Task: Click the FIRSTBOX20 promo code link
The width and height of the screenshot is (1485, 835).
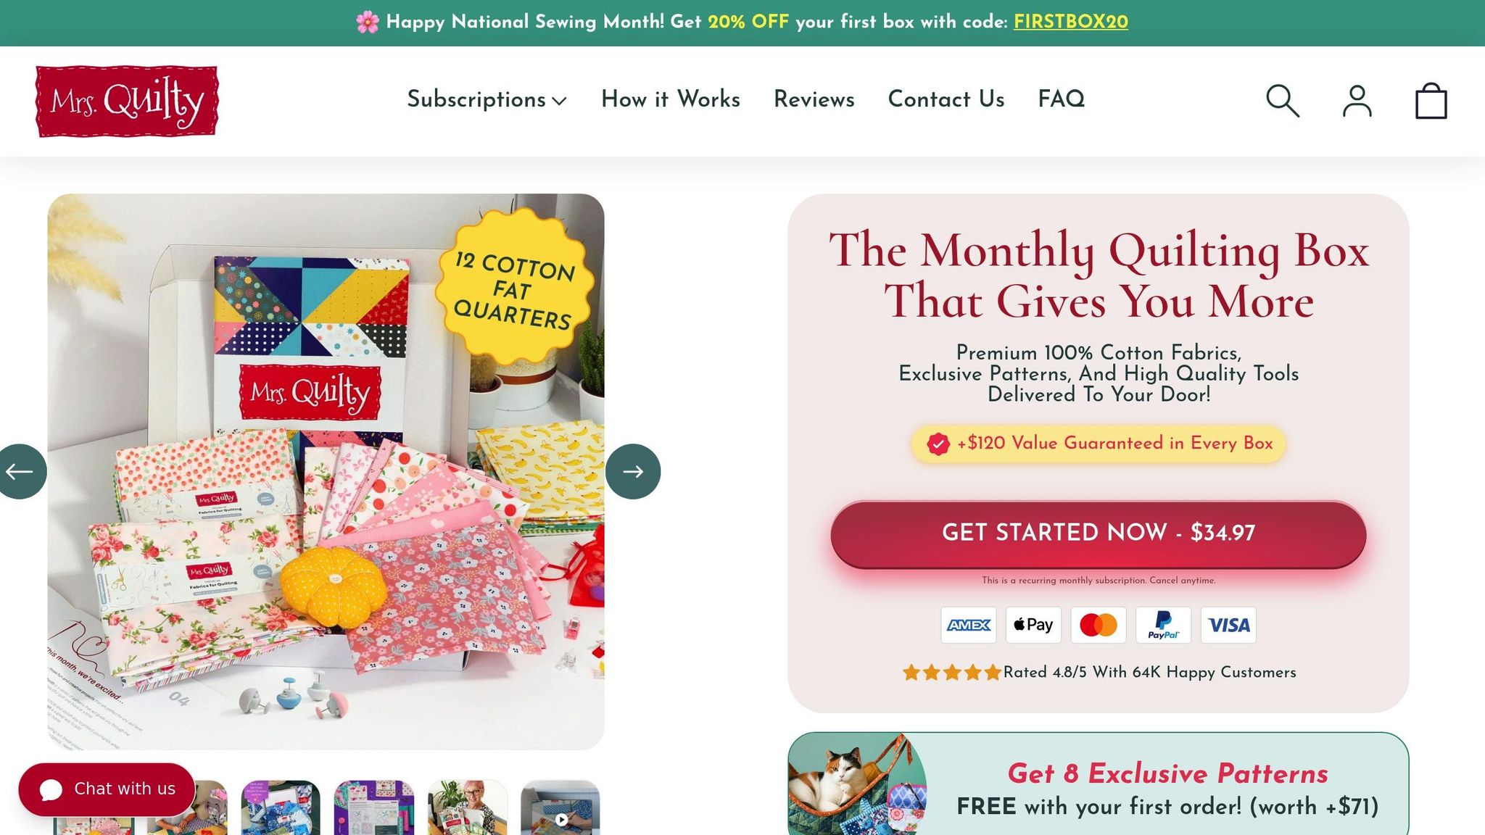Action: click(1071, 22)
